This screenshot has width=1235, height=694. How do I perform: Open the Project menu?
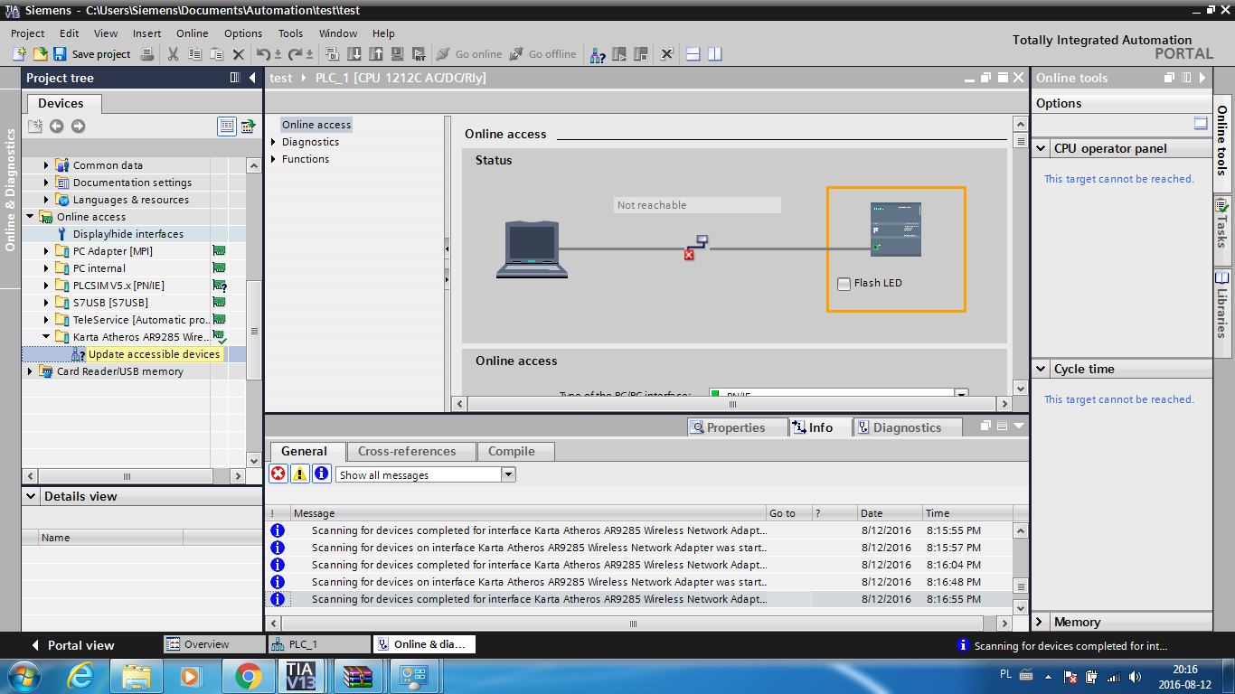(x=28, y=33)
